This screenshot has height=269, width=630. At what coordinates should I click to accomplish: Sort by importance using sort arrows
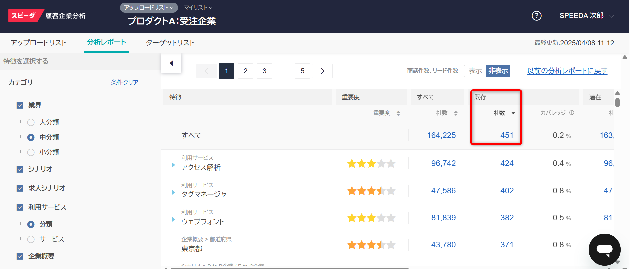[x=398, y=113]
